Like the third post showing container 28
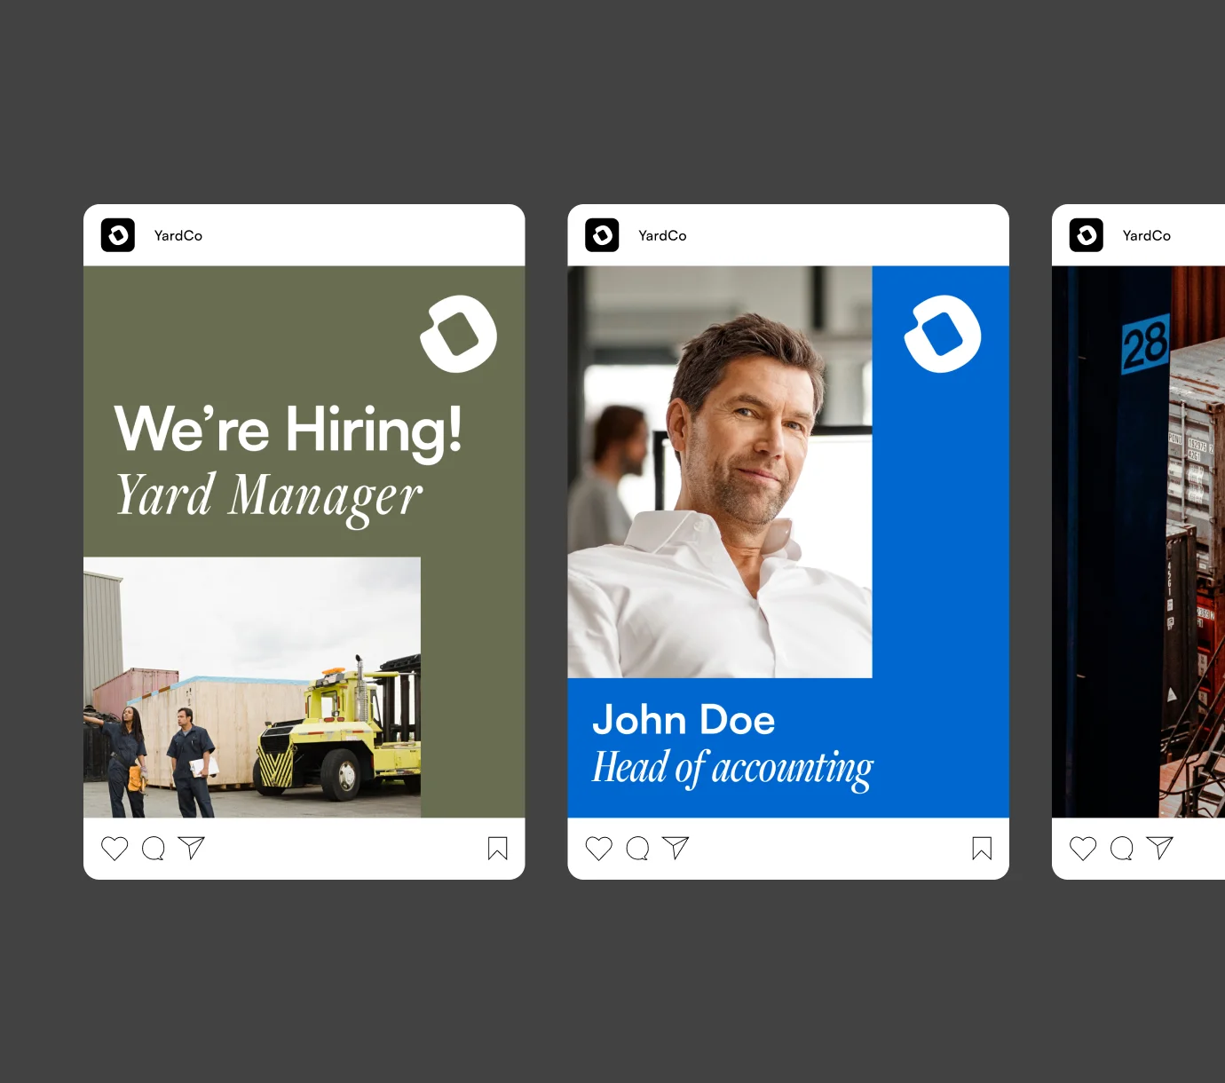This screenshot has height=1083, width=1225. [x=1083, y=849]
